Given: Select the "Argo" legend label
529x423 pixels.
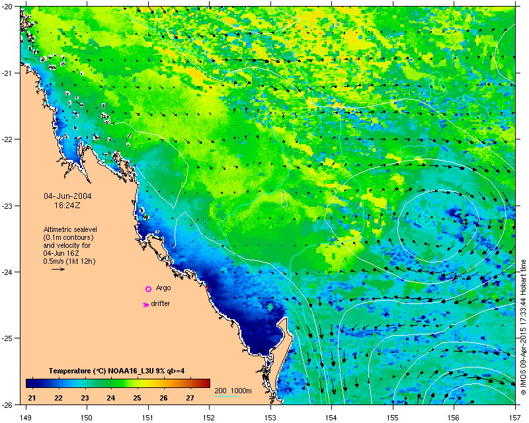Looking at the screenshot, I should 163,288.
